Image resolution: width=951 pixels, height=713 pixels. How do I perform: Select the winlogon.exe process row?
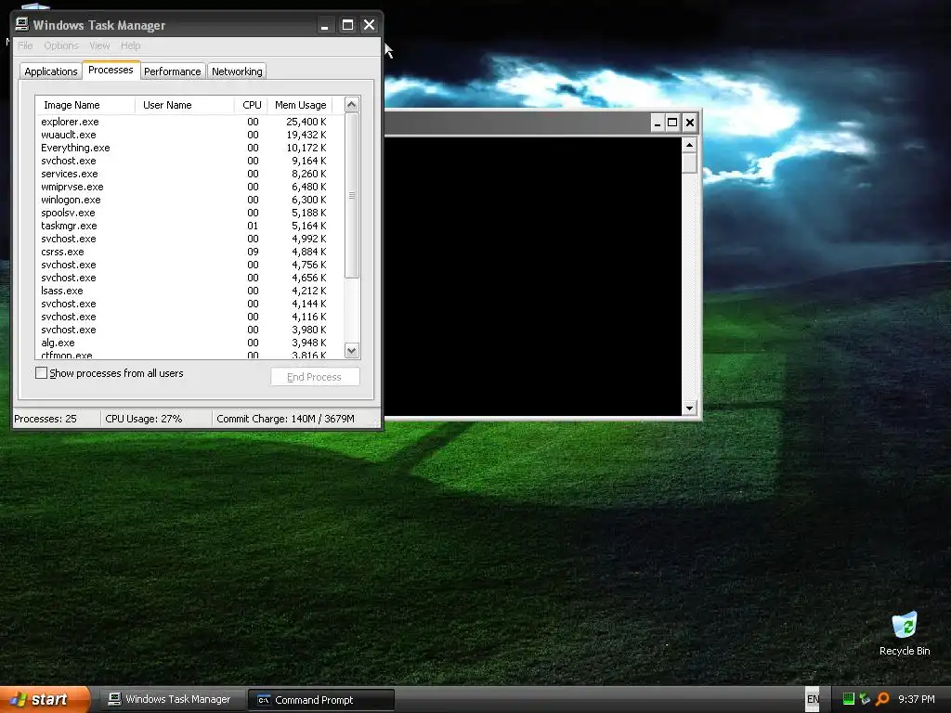tap(189, 201)
